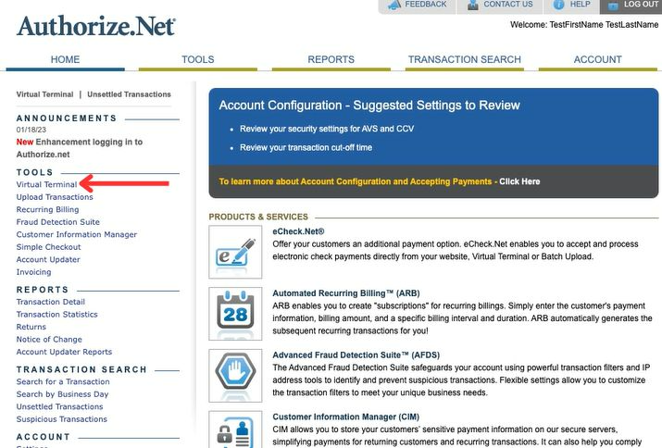Click the Feedback megaphone icon
The width and height of the screenshot is (662, 448).
pos(393,5)
